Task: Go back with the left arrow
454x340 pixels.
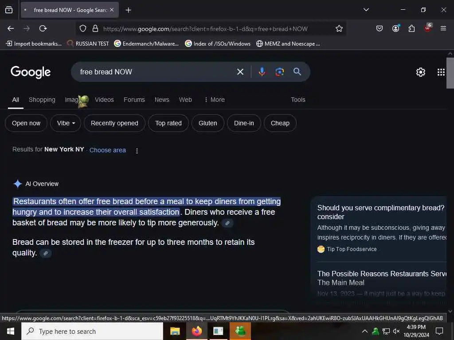Action: coord(11,28)
